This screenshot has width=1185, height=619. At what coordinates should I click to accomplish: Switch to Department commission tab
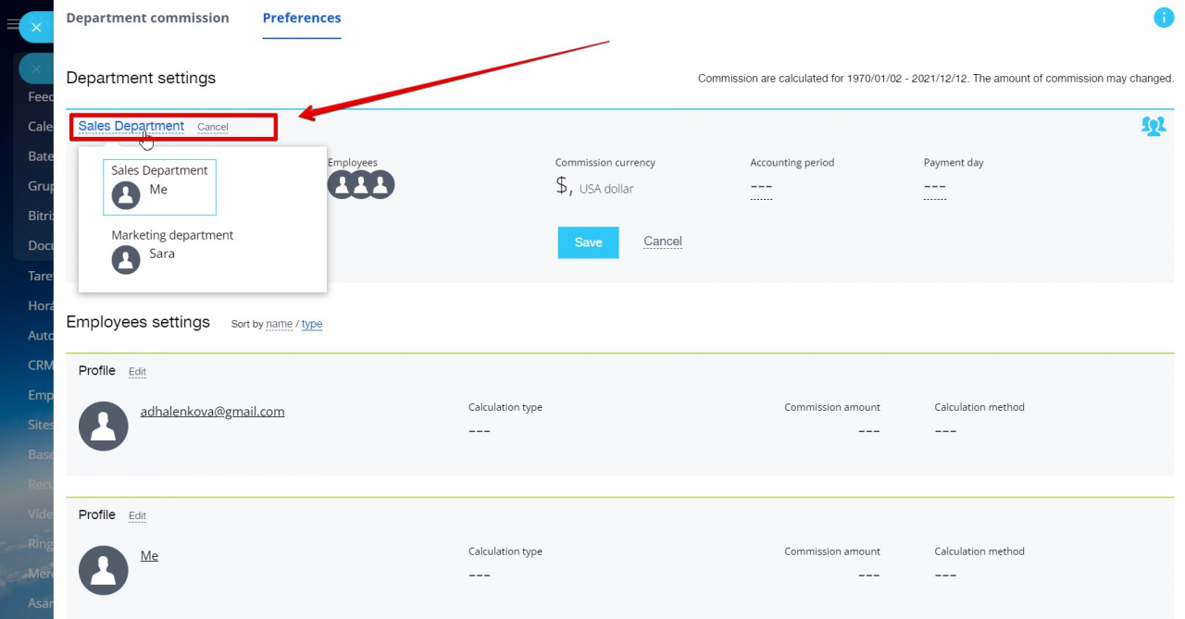pyautogui.click(x=147, y=19)
